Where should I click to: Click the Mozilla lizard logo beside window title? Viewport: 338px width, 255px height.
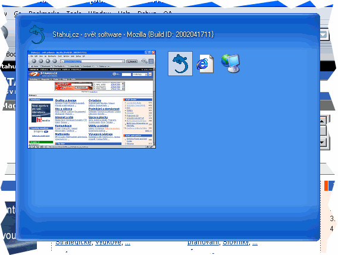pos(37,34)
